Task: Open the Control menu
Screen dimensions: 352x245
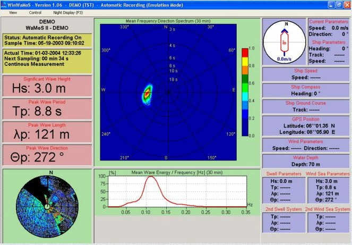Action: coord(35,12)
